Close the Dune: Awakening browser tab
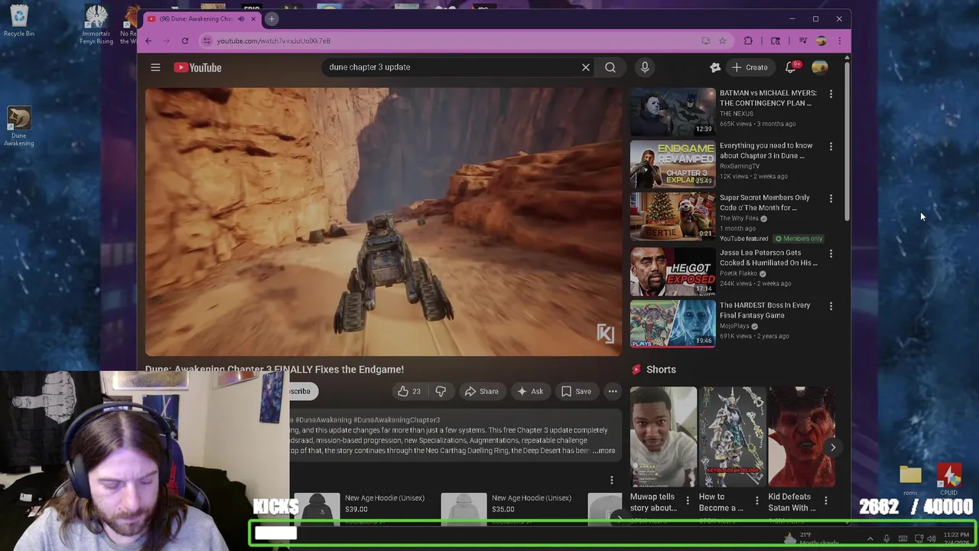This screenshot has width=979, height=551. 253,19
